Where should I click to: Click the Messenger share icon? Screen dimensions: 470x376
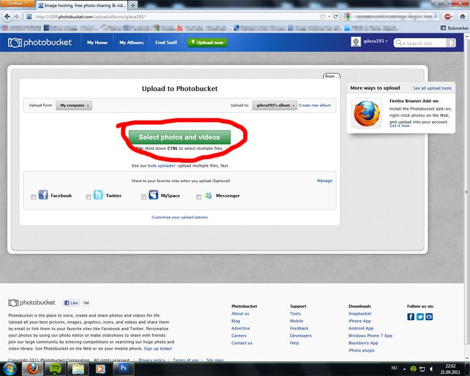[x=209, y=196]
